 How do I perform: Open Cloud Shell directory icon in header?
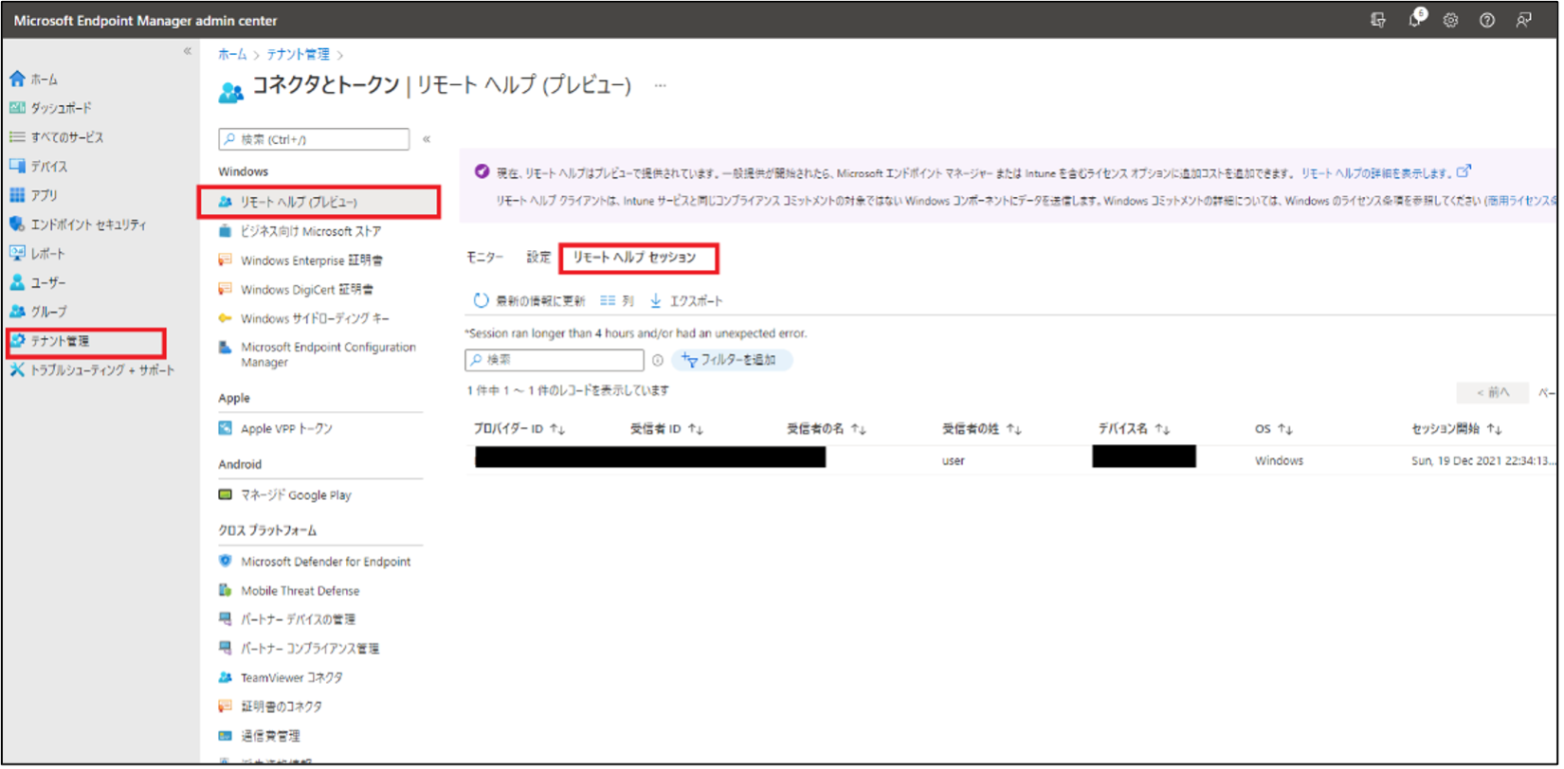1378,20
